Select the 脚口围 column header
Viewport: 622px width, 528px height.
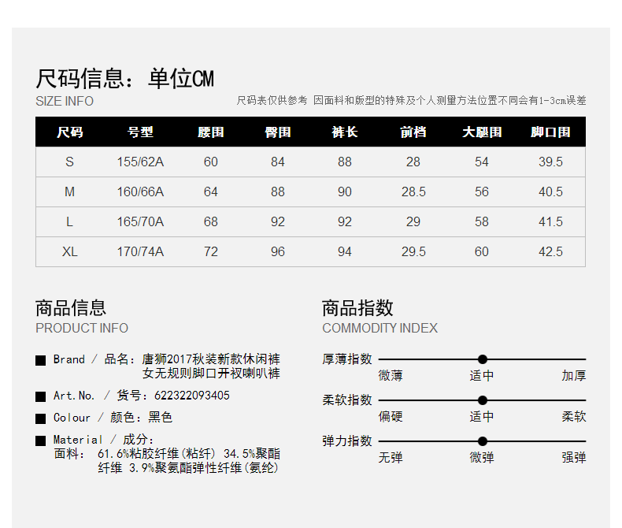pos(550,132)
